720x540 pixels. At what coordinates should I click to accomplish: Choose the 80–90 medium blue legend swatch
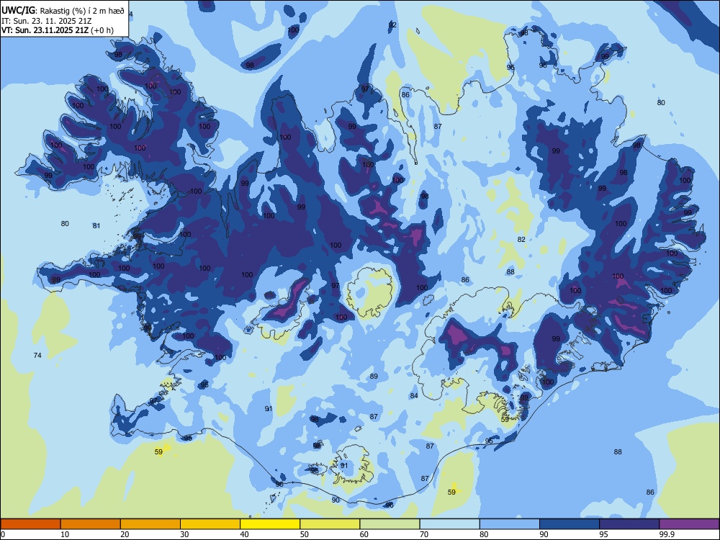point(509,524)
